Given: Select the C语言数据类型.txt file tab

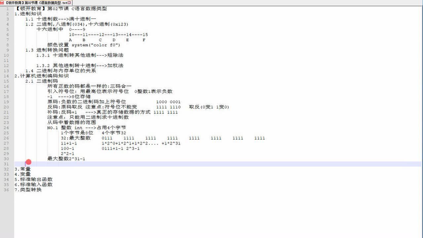Looking at the screenshot, I should click(x=36, y=3).
